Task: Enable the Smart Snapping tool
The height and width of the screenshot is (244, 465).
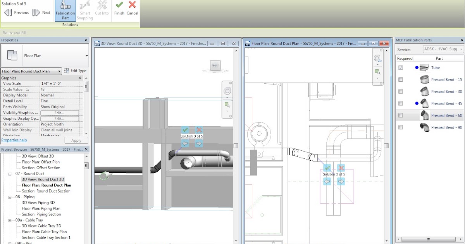Action: point(84,10)
